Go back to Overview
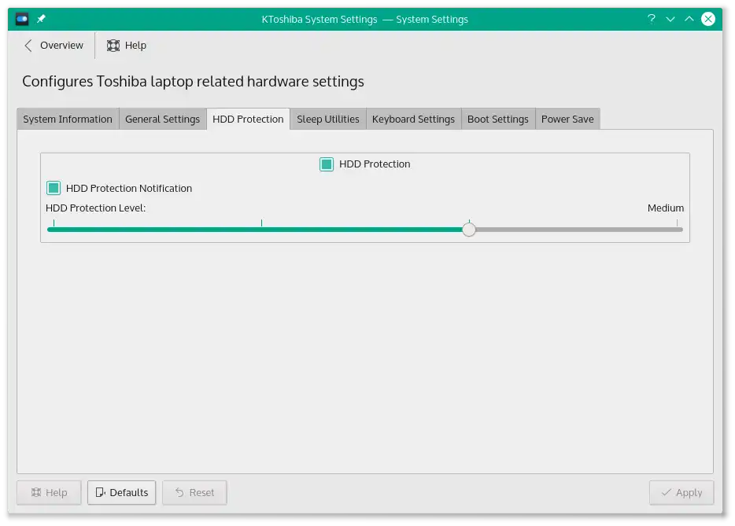Screen dimensions: 735x526 pos(54,46)
